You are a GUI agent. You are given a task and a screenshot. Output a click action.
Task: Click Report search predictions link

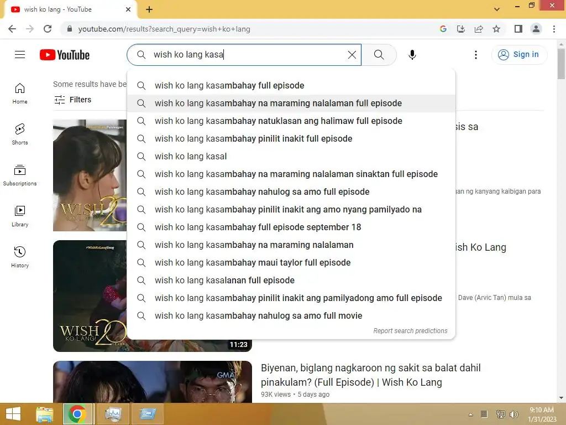pos(411,331)
